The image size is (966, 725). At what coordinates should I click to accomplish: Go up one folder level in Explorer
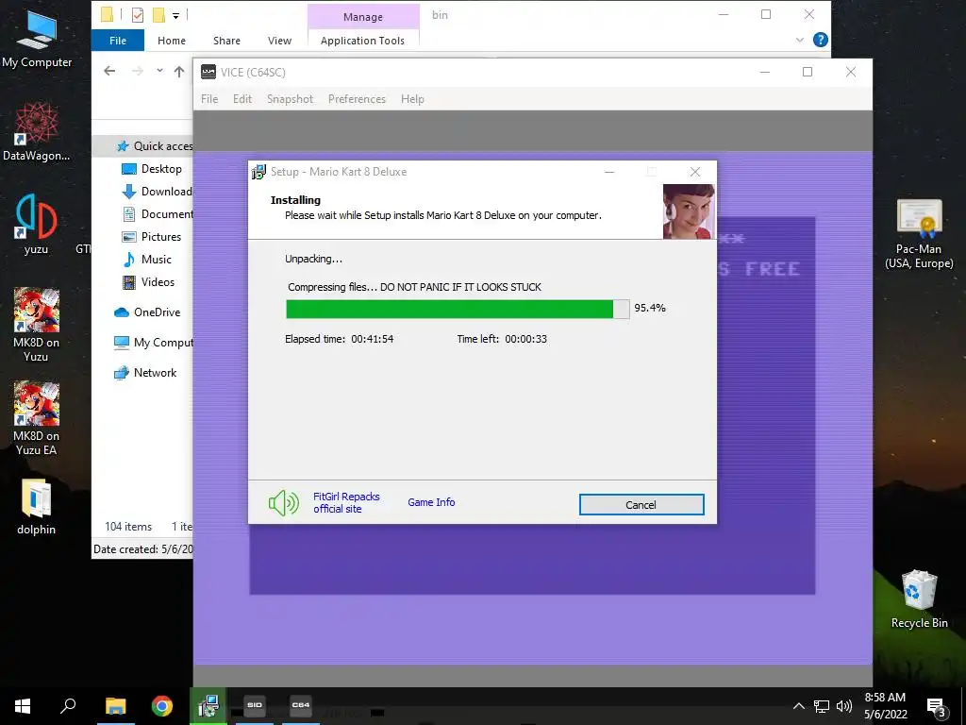179,71
